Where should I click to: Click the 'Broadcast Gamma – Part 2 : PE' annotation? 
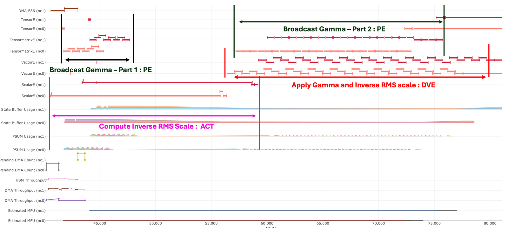pos(334,29)
